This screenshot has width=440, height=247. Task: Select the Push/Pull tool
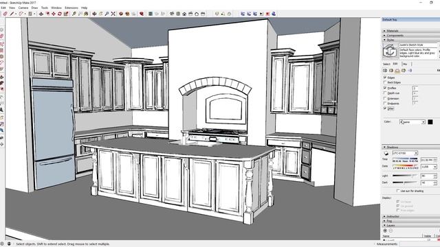coord(41,14)
